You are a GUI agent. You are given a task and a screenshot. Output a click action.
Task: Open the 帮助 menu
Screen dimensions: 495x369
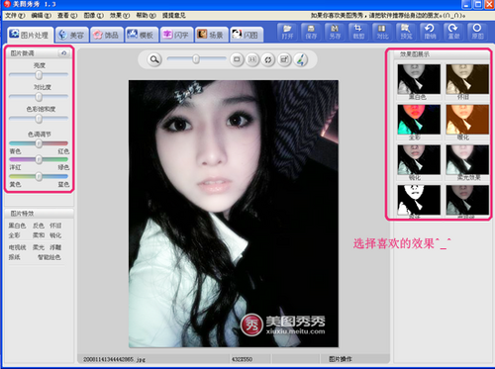[147, 16]
